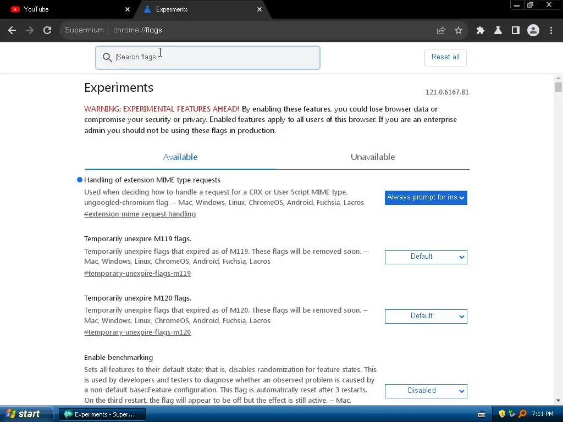Screen dimensions: 563x422
Task: Open the #temporary-unexpire-flags-m120 link
Action: point(137,332)
